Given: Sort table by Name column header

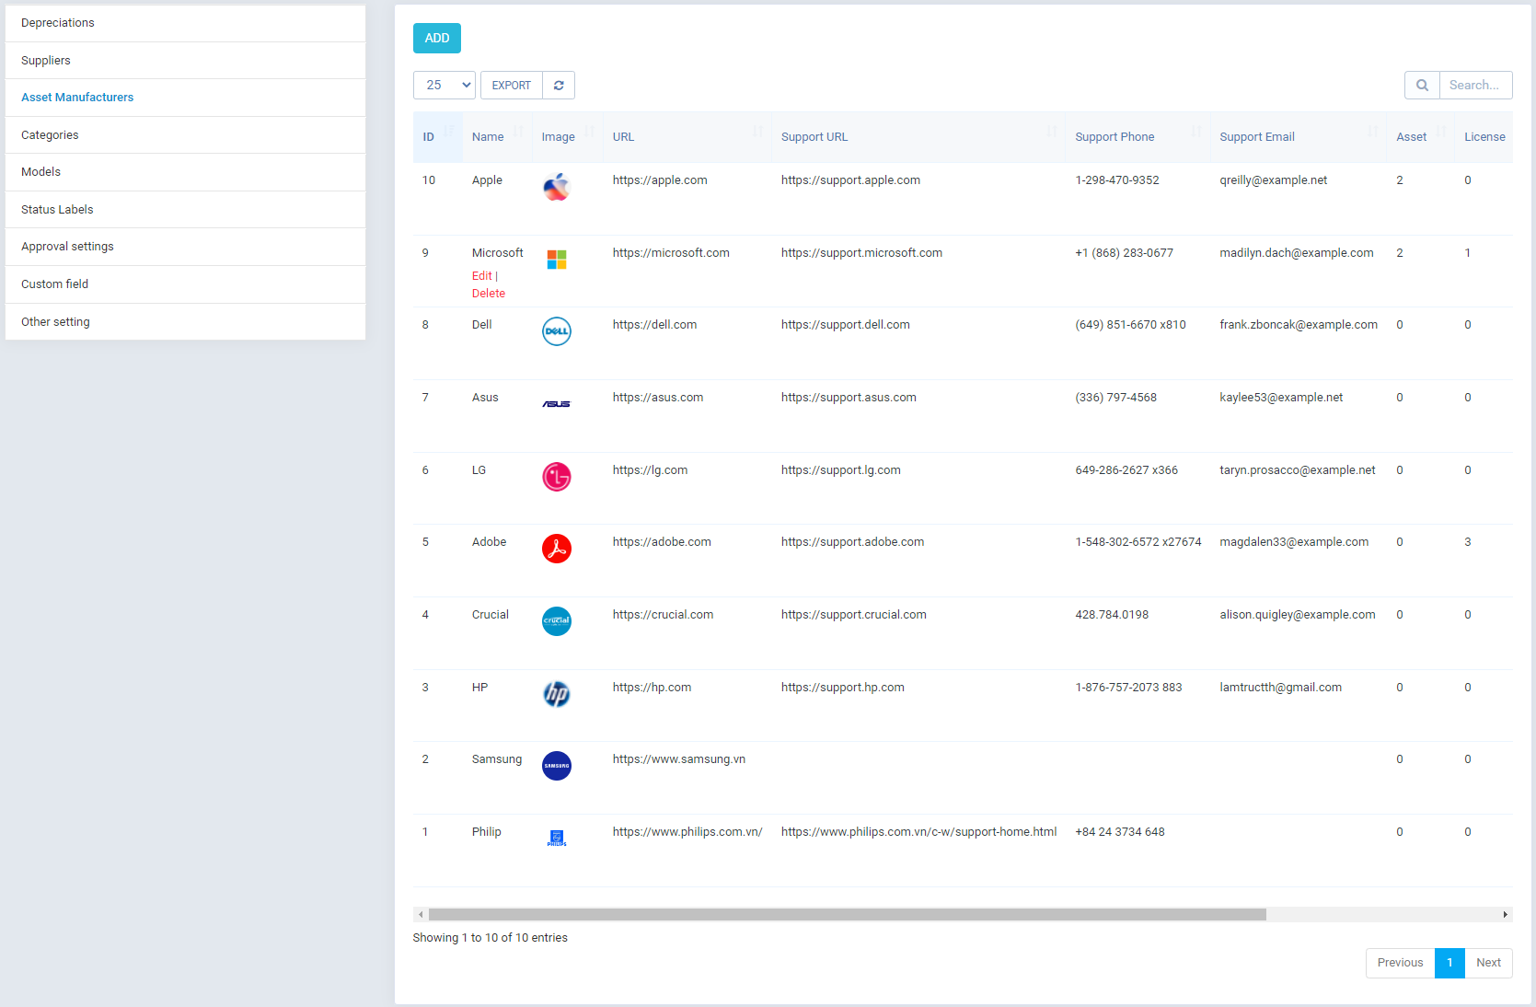Looking at the screenshot, I should [x=497, y=137].
